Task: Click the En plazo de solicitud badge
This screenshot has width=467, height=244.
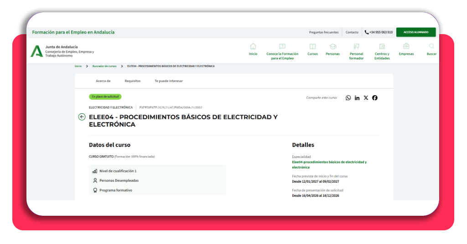Action: tap(105, 97)
